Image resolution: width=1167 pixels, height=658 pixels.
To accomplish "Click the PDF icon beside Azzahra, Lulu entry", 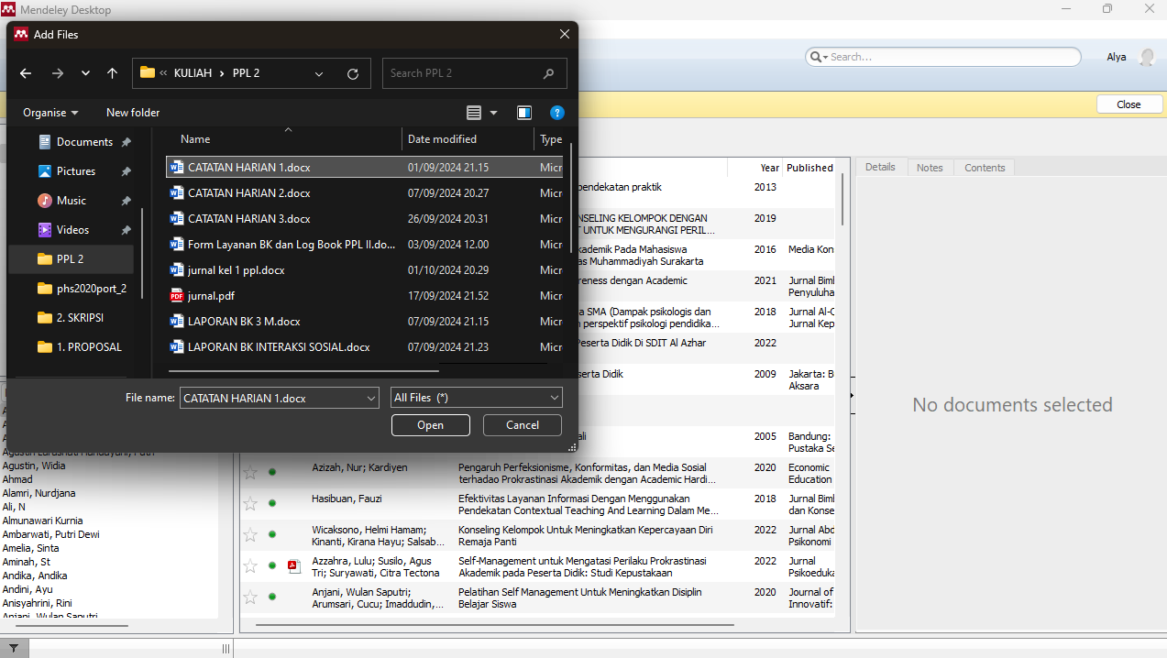I will pos(293,566).
